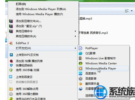The height and width of the screenshot is (100, 135).
Task: Click the PotPlayer icon in the submenu
Action: (x=81, y=48)
